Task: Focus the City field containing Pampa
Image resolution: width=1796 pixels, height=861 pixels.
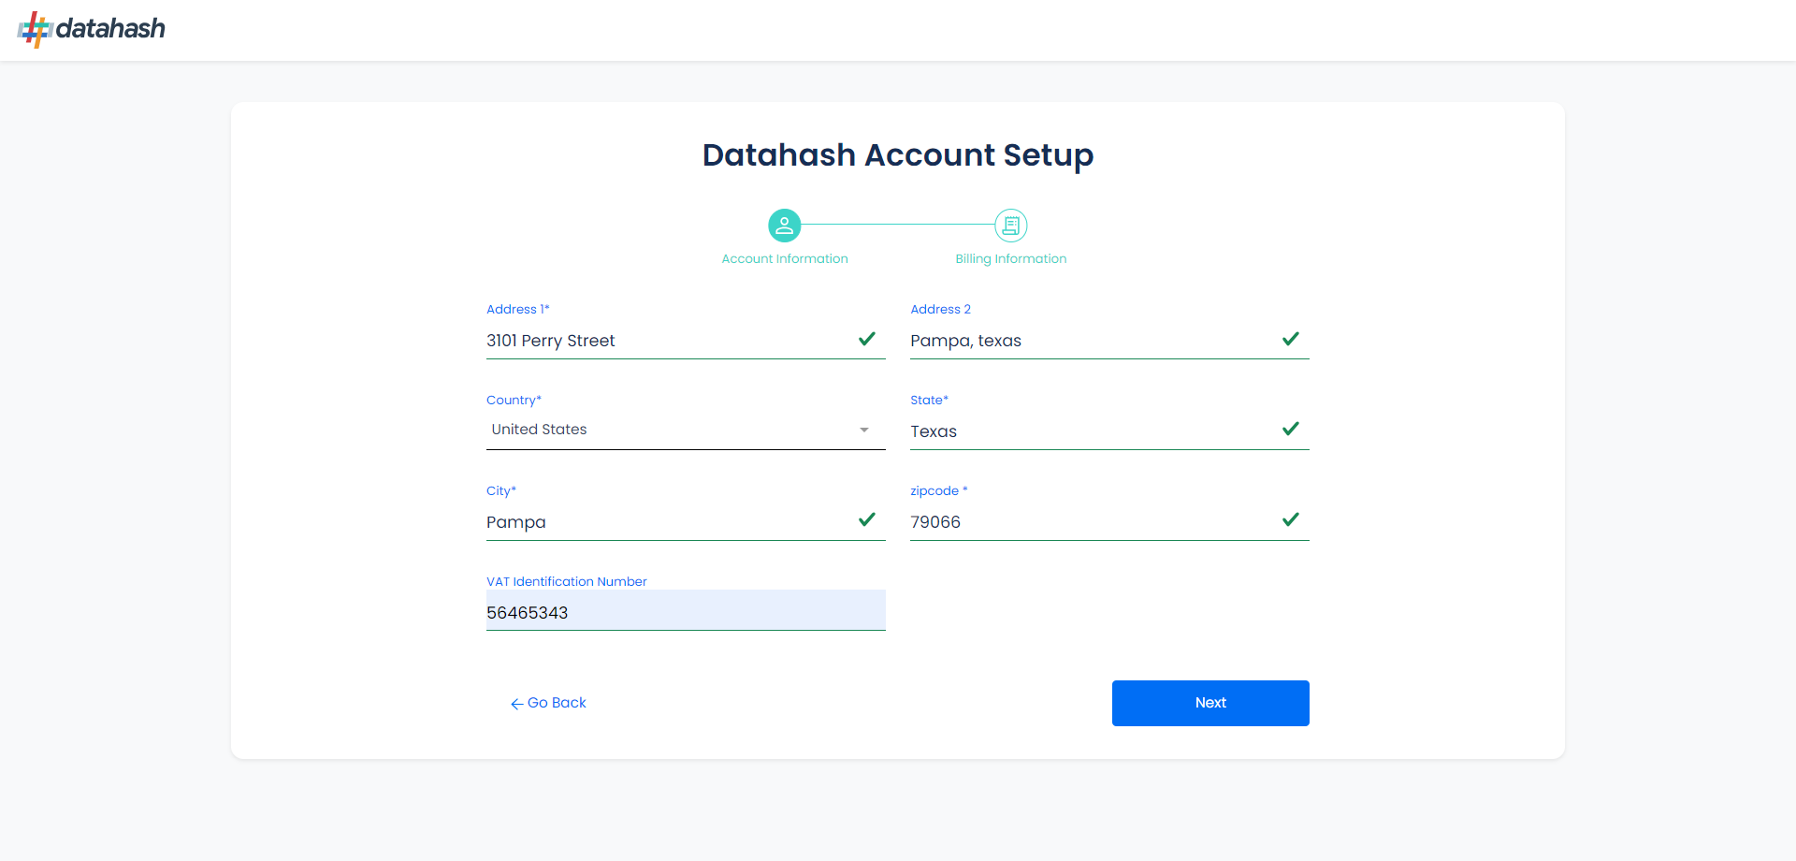Action: click(x=686, y=522)
